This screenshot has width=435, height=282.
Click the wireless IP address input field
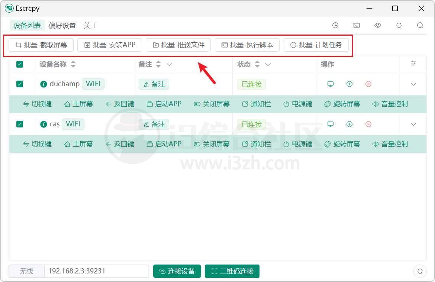(x=97, y=271)
